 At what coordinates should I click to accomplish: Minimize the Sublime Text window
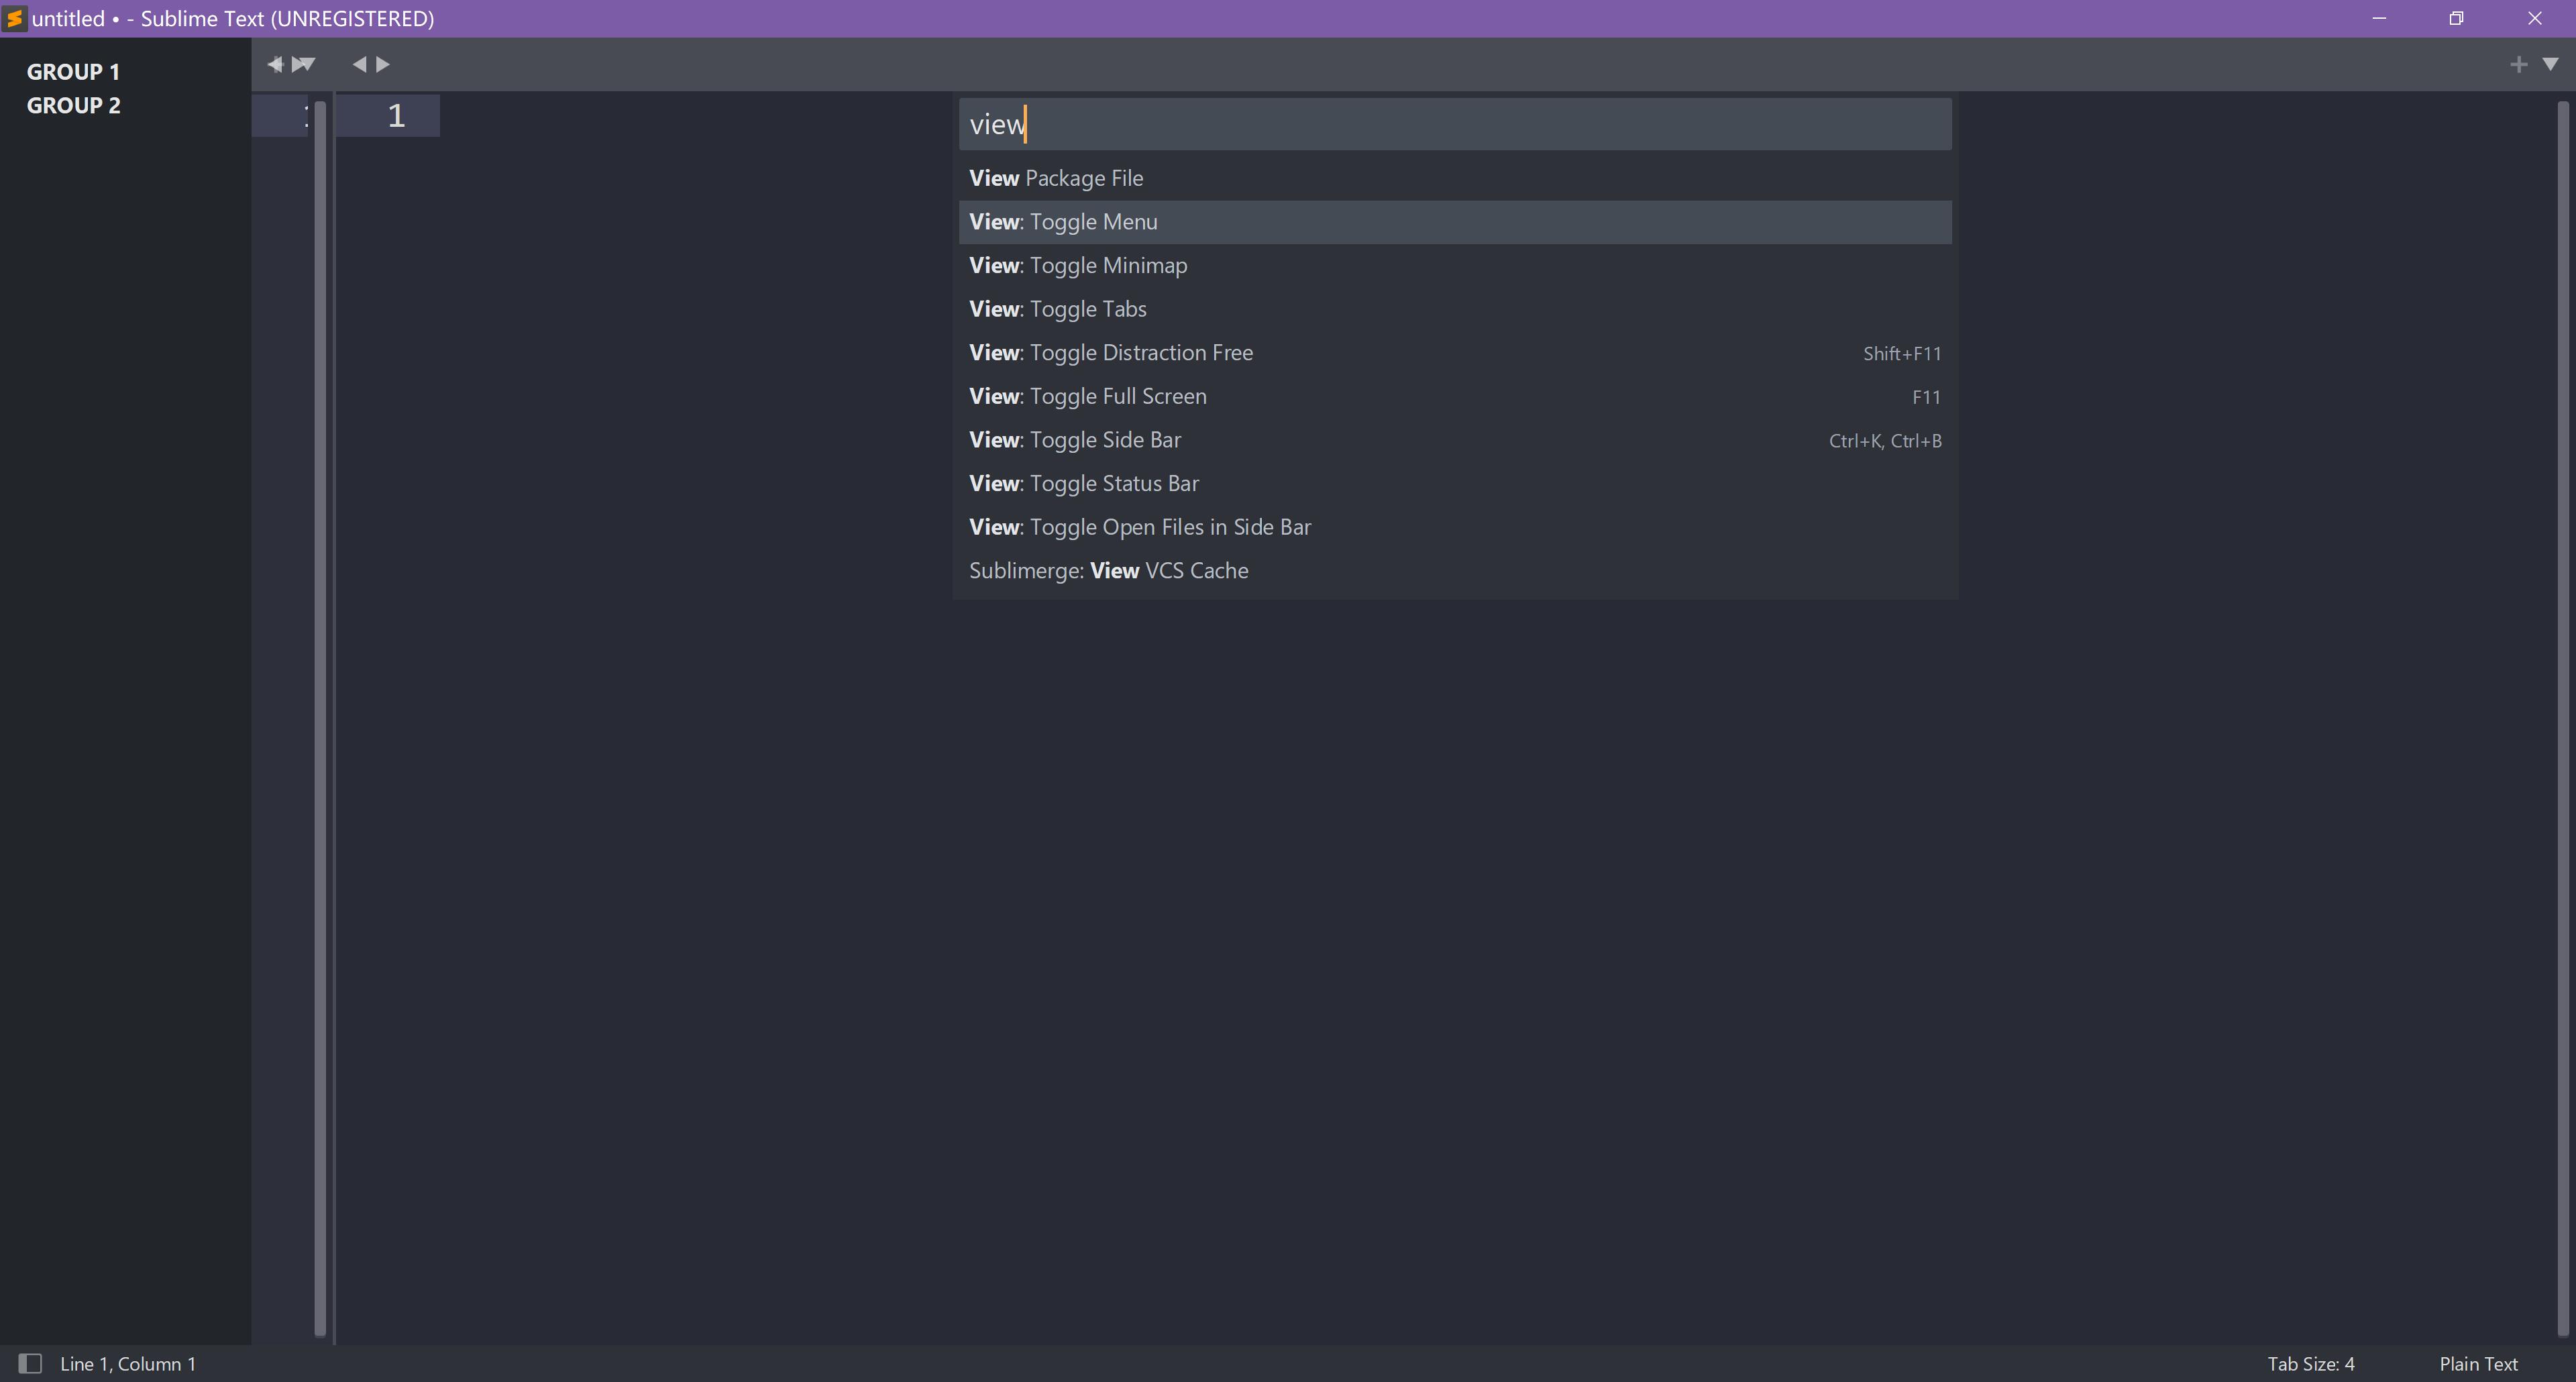tap(2379, 18)
